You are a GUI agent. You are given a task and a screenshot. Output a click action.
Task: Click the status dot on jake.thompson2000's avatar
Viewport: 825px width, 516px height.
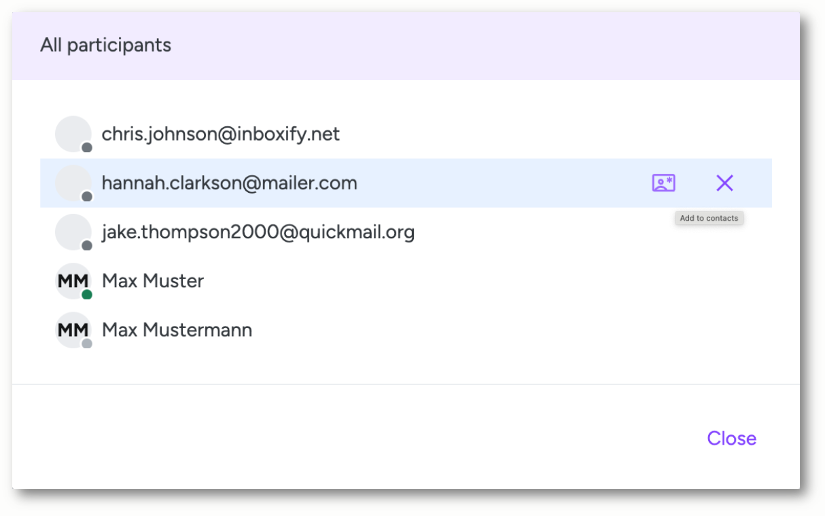[87, 245]
